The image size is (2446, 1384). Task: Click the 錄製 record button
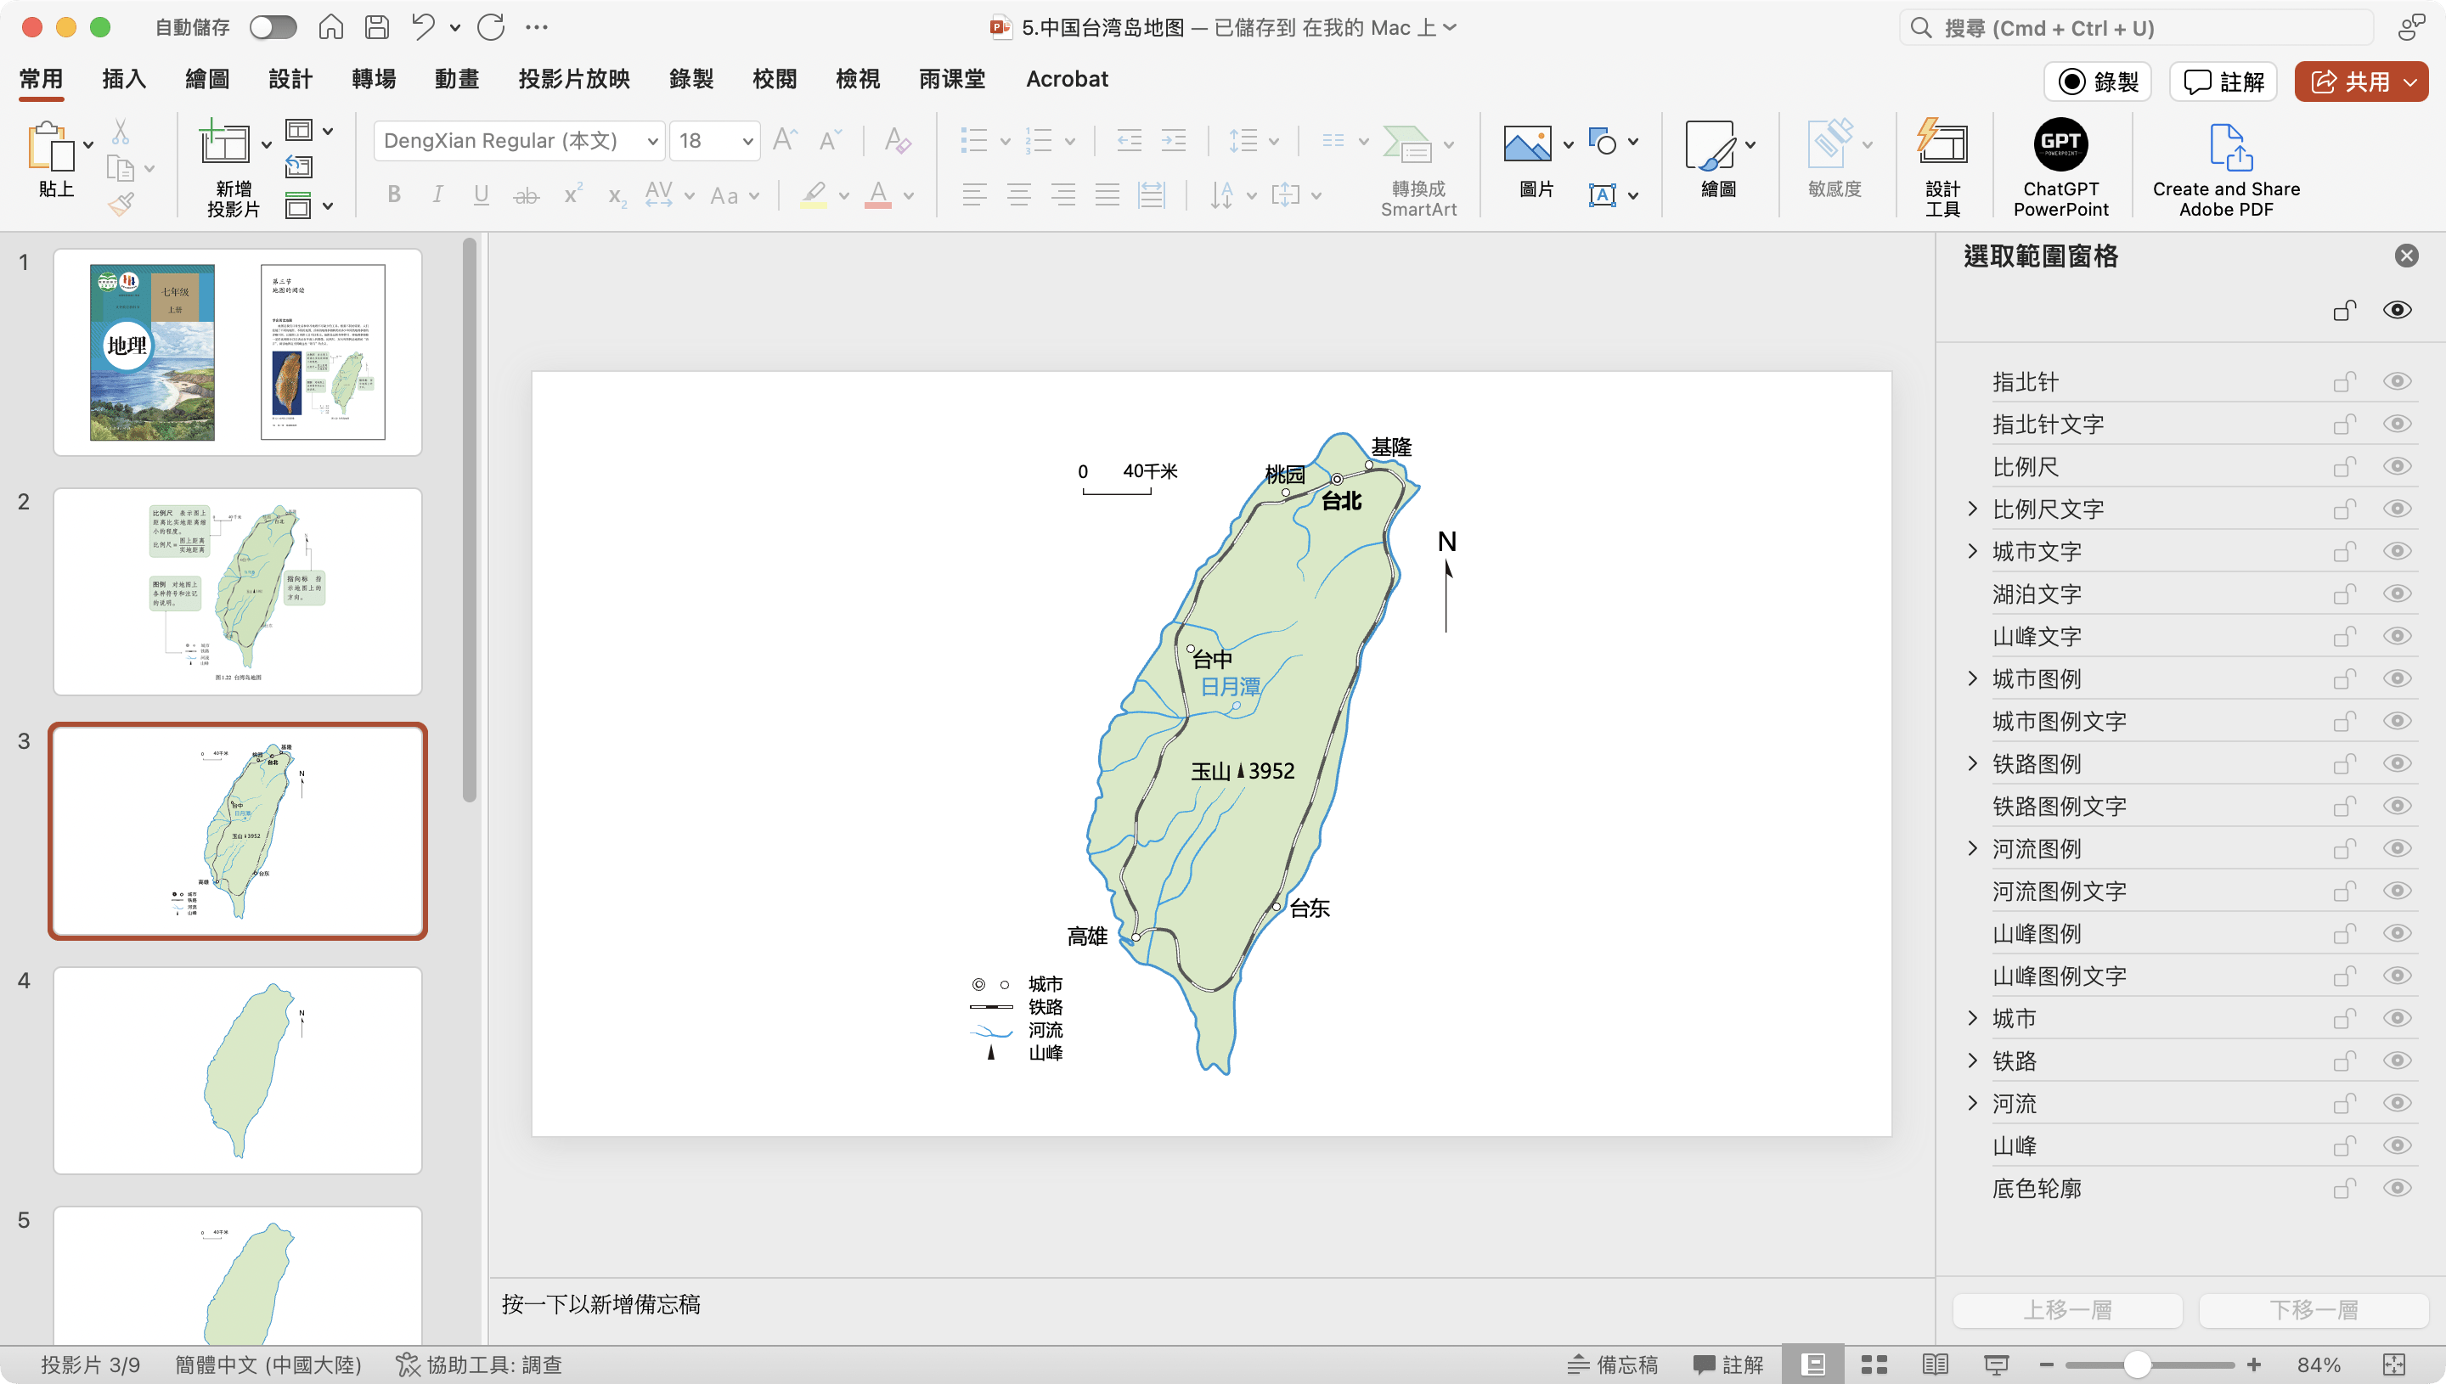(x=2096, y=82)
